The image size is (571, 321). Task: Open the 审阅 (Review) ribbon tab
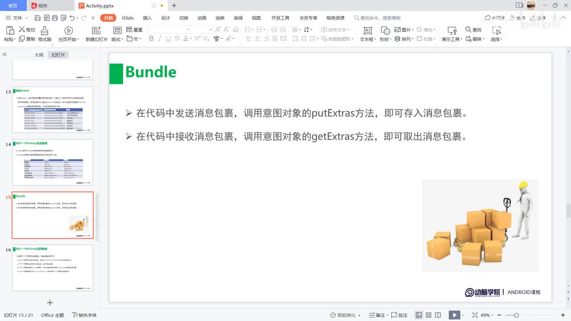238,18
